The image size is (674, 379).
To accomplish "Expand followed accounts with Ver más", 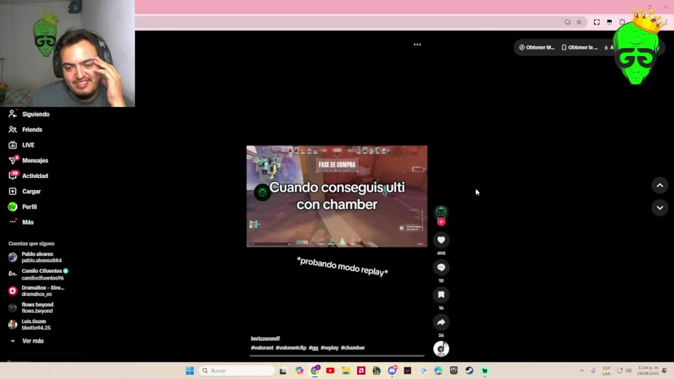I will tap(27, 341).
